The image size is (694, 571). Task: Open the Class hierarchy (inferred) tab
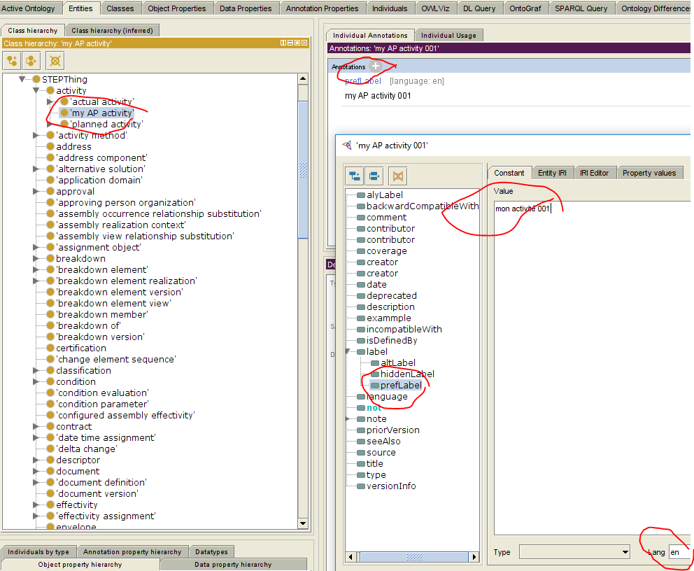point(113,31)
